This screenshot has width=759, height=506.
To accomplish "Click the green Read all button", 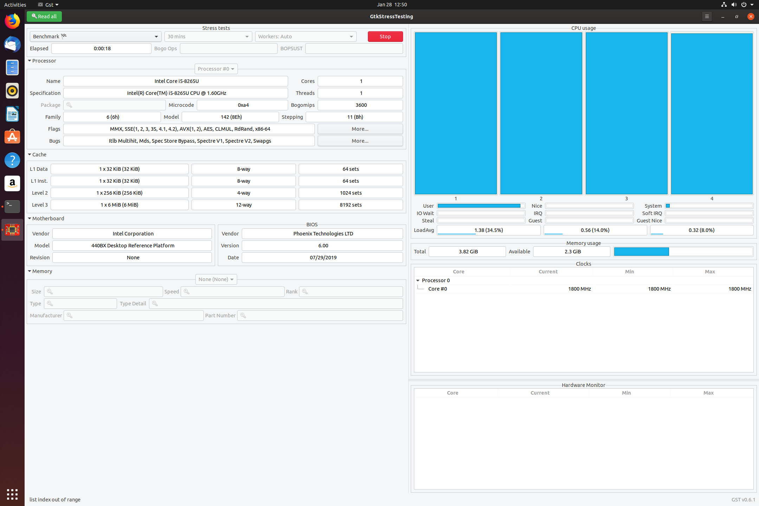I will 44,17.
